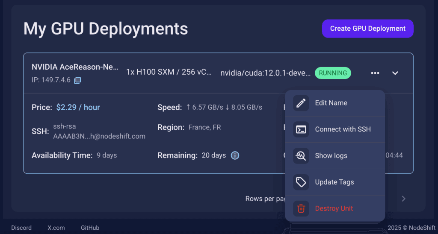438x234 pixels.
Task: Click the tag icon for Update Tags
Action: coord(301,182)
